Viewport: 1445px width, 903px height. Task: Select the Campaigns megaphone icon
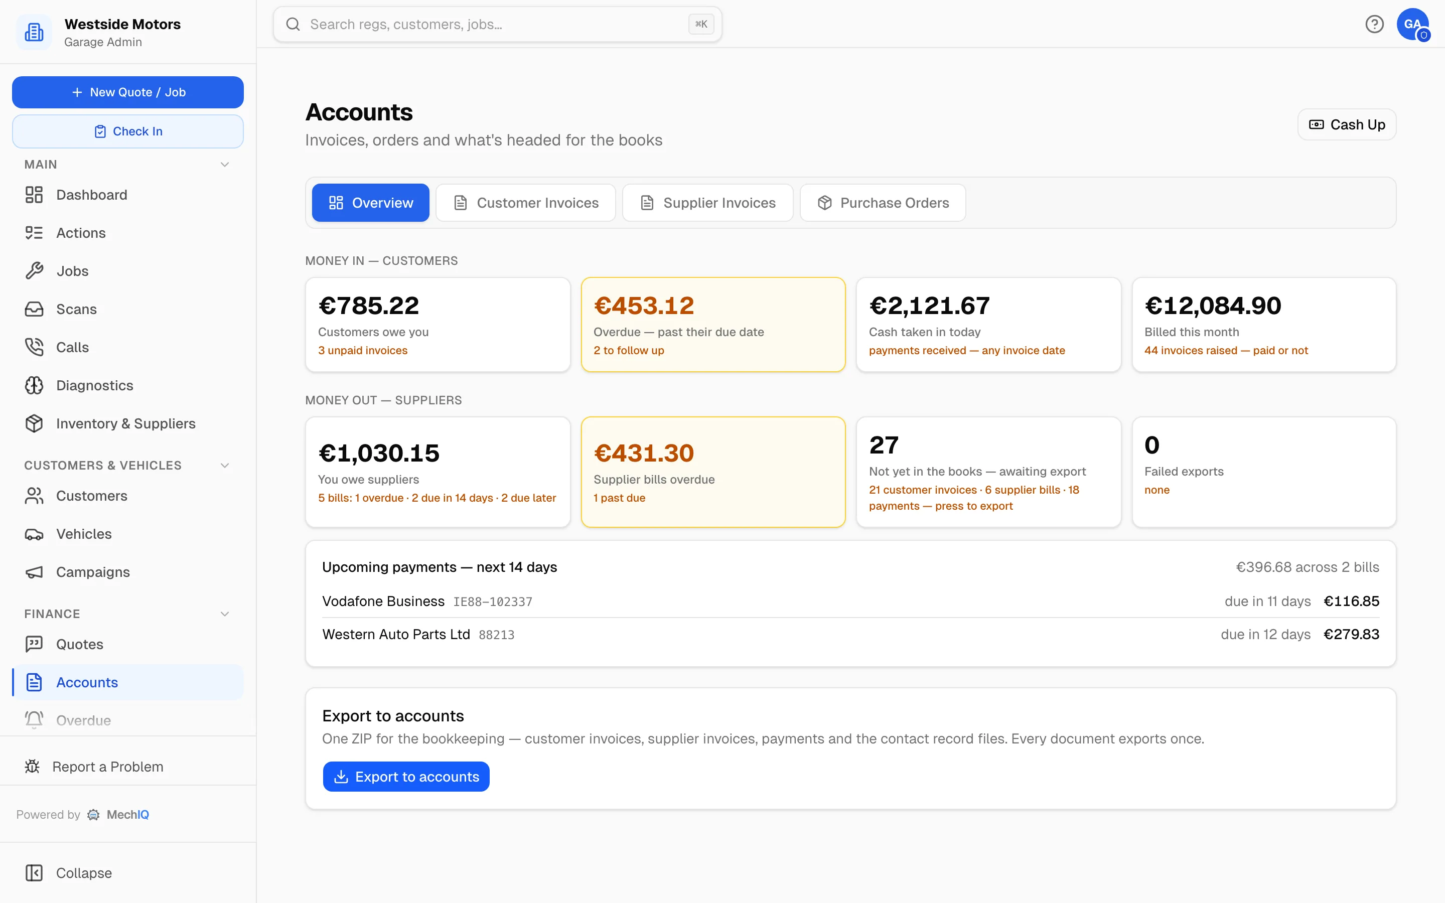coord(34,572)
